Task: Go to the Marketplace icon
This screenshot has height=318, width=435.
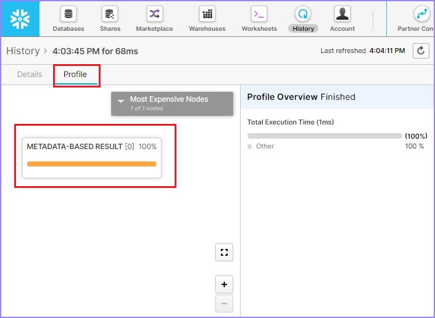Action: [154, 14]
